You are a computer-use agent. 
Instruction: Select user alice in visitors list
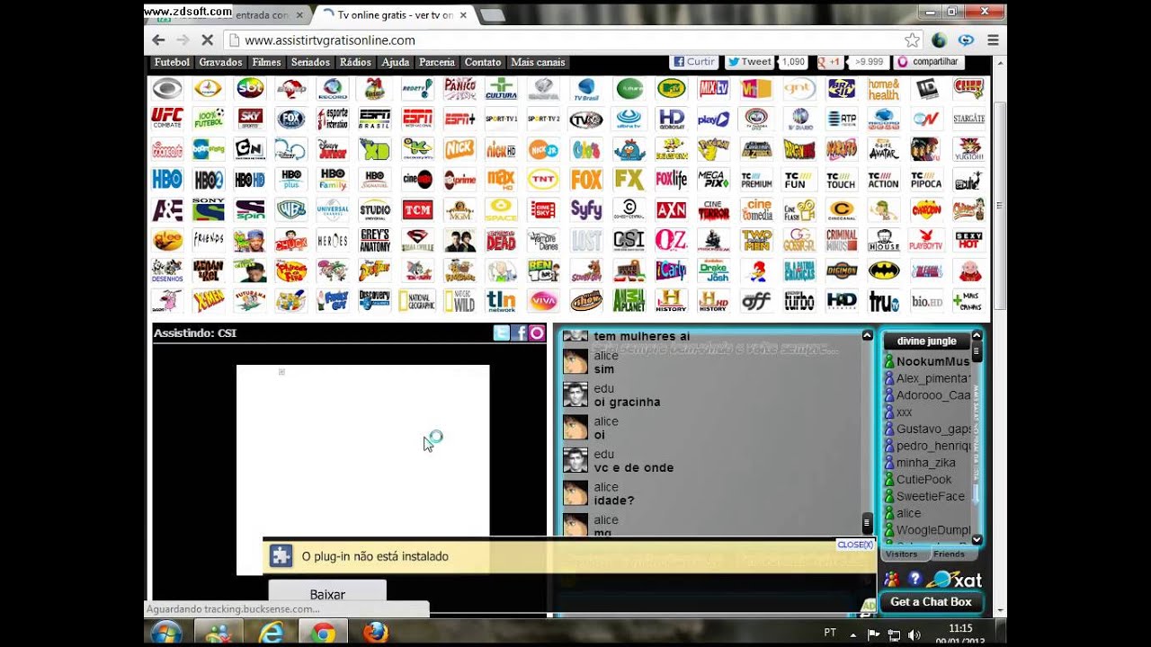pos(908,513)
